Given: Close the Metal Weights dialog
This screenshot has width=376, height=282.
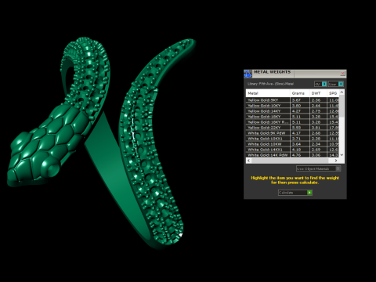Looking at the screenshot, I should click(342, 74).
